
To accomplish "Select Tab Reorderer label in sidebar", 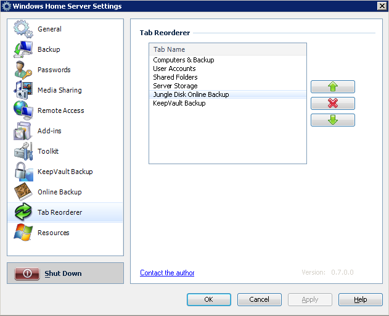I will click(x=60, y=212).
